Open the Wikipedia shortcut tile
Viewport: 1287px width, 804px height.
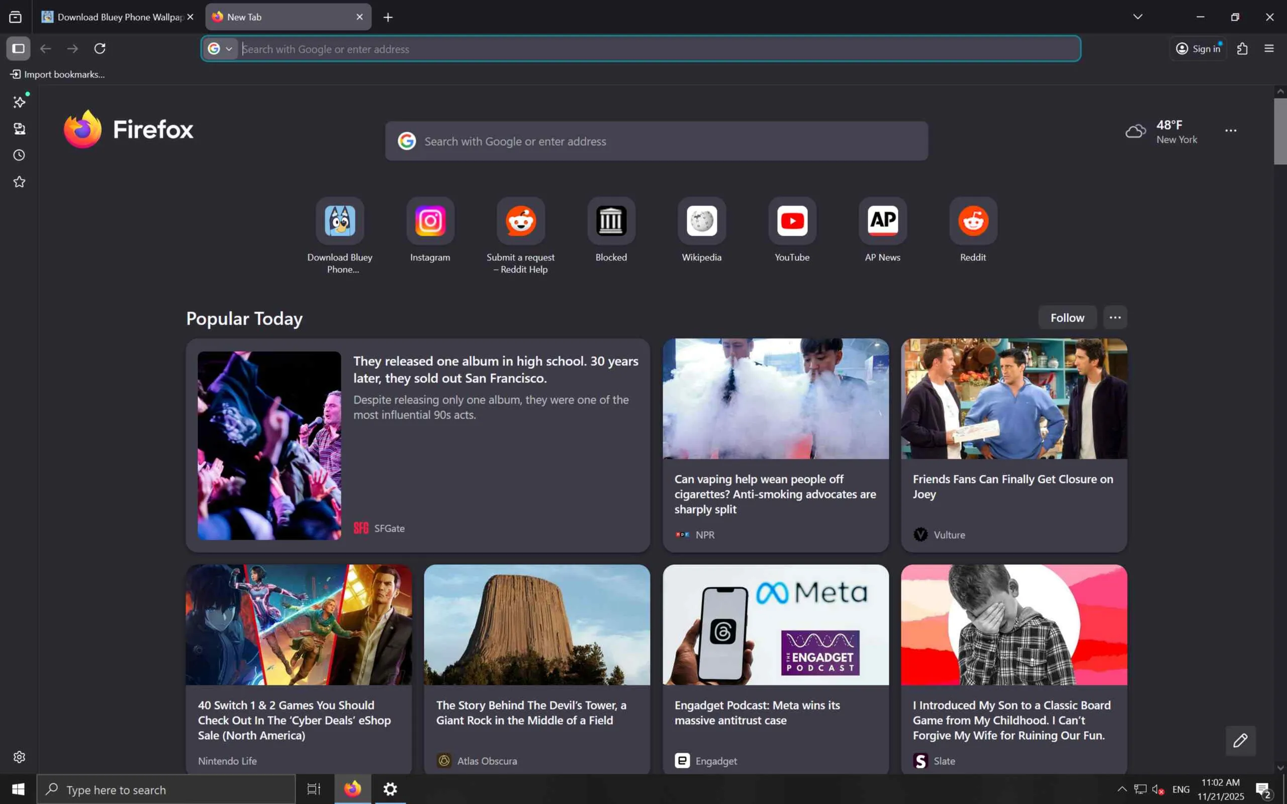point(701,221)
